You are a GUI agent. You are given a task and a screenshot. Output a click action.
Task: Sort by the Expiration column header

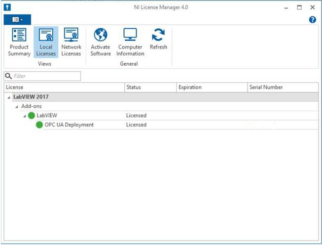[212, 87]
